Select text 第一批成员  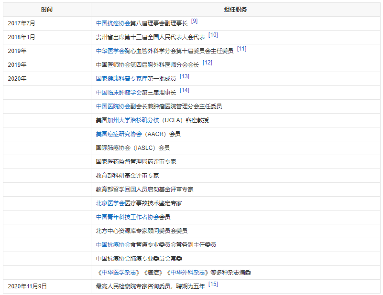tap(162, 79)
